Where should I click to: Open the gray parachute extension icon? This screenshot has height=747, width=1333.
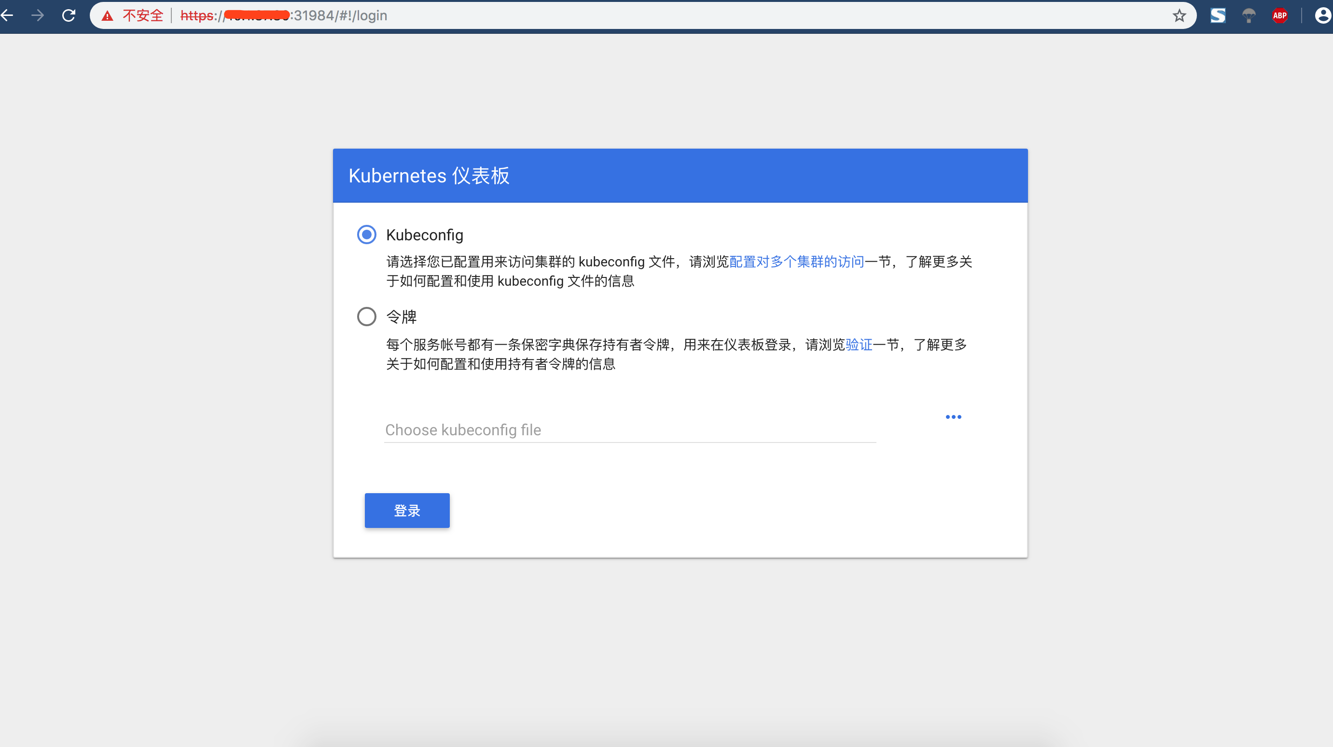(x=1249, y=15)
